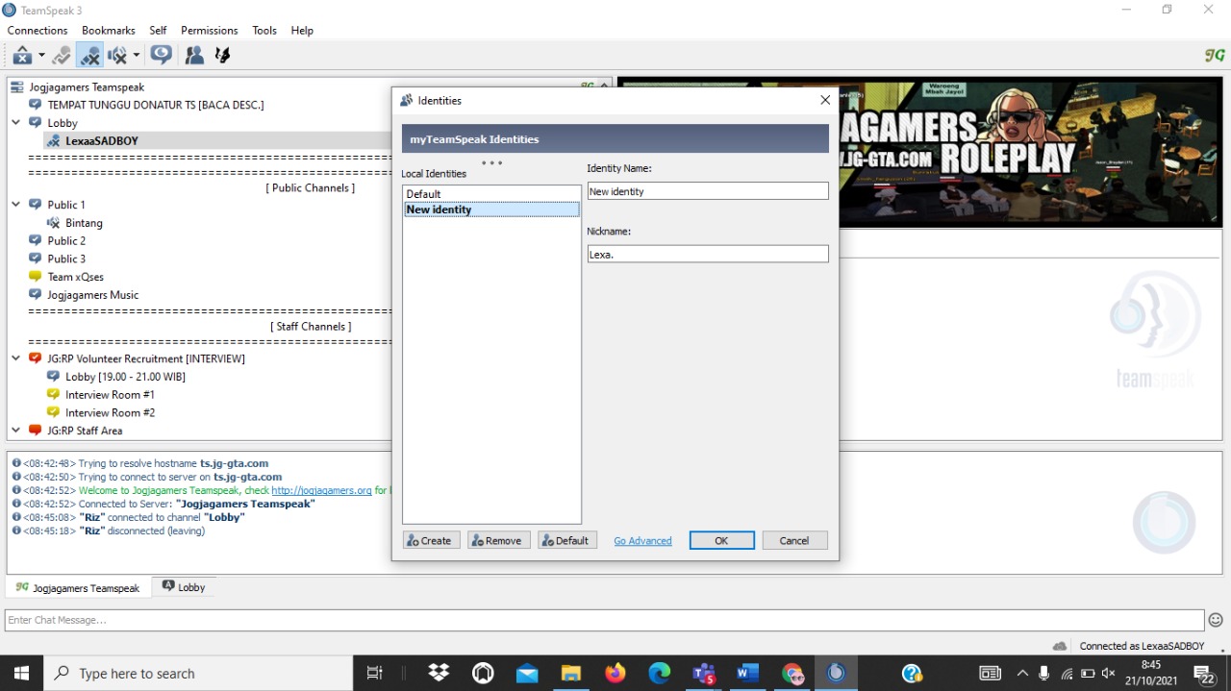Select the TEMPAT TUNGGU DONATUR TS channel
Viewport: 1231px width, 691px height.
[156, 105]
